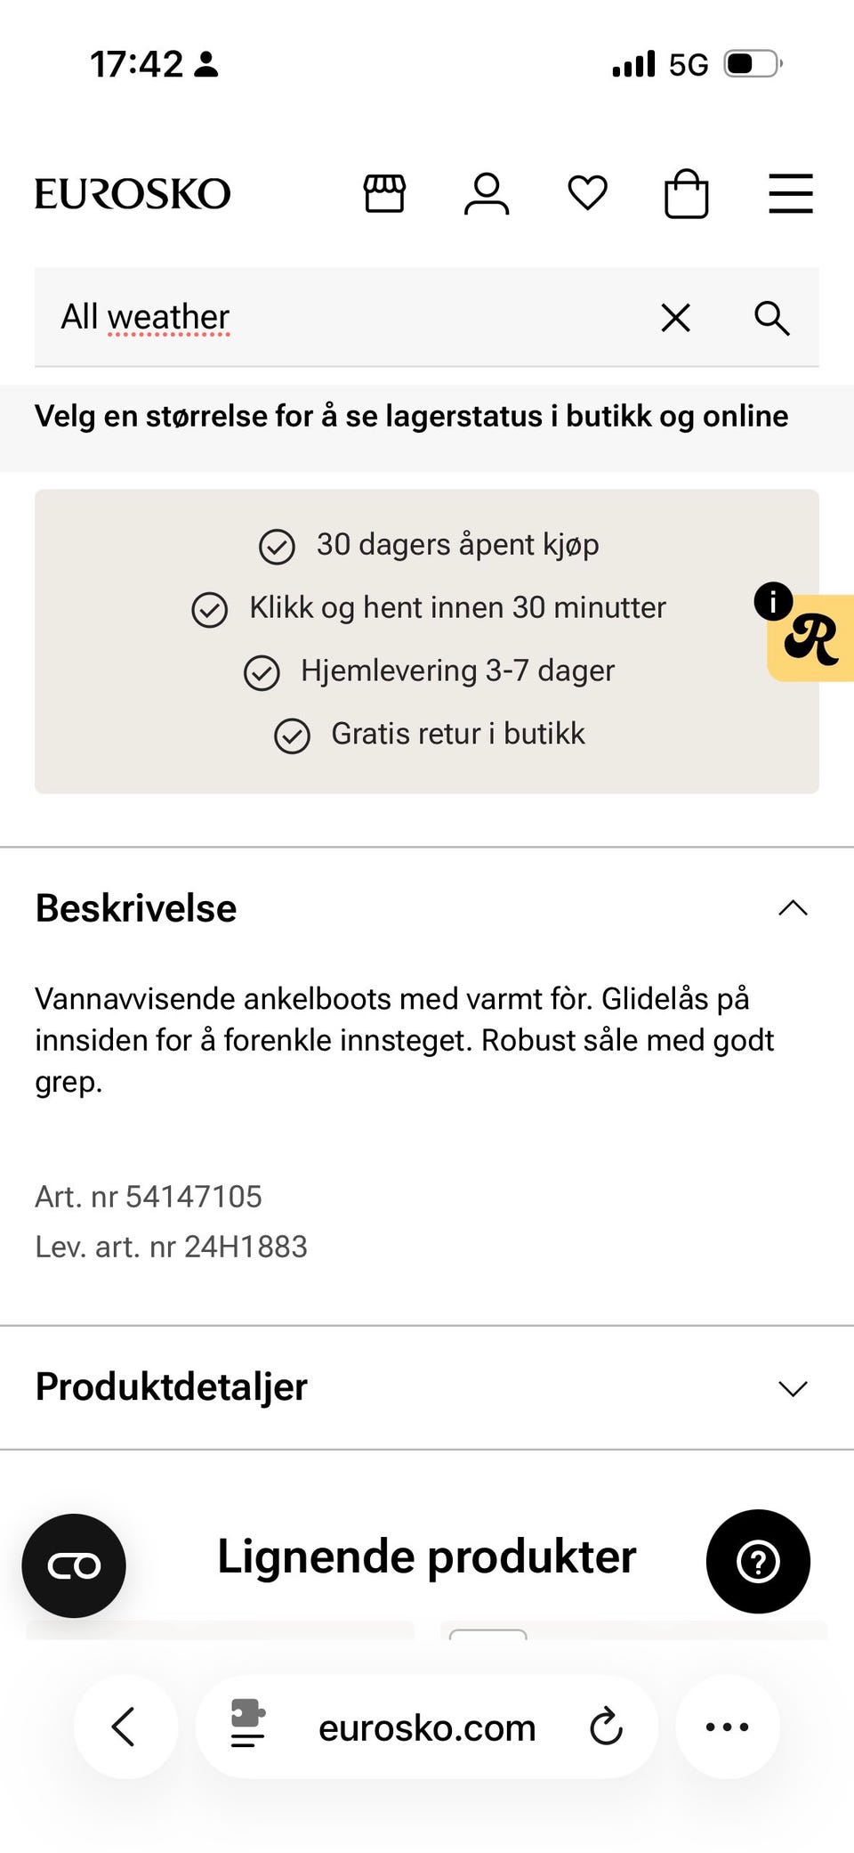Viewport: 854px width, 1853px height.
Task: Expand the Produktdetaljer section
Action: pos(793,1388)
